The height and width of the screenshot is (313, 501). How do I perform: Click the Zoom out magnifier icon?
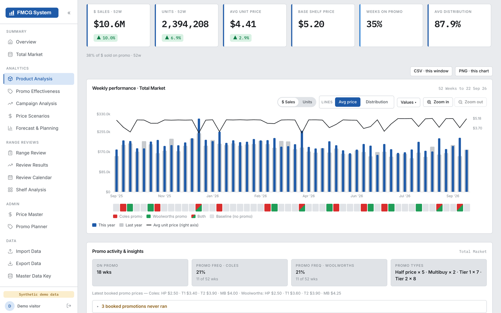point(460,102)
